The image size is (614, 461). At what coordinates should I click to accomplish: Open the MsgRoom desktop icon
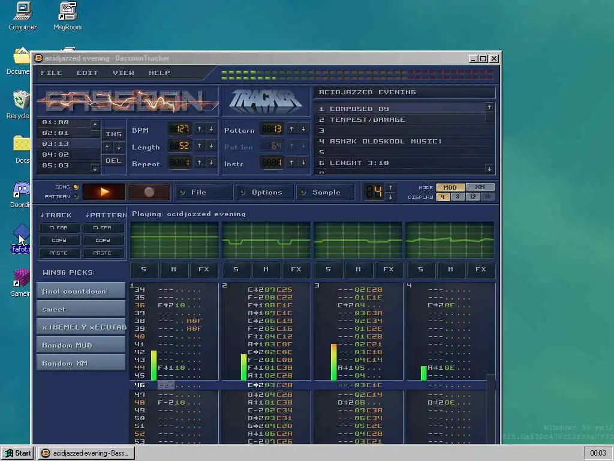(67, 16)
